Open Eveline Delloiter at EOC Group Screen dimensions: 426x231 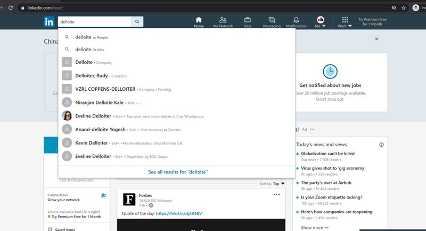coord(177,156)
